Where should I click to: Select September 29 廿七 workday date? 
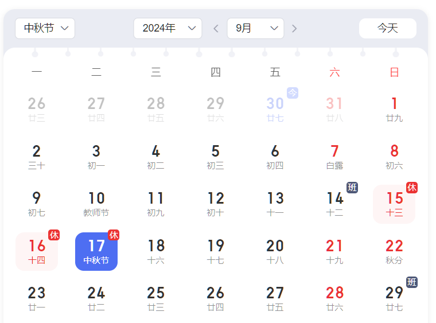[x=394, y=298]
